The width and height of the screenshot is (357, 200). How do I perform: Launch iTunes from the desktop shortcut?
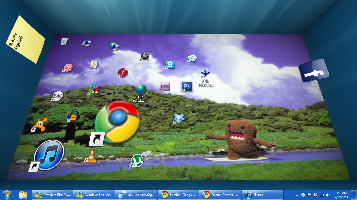[x=49, y=155]
